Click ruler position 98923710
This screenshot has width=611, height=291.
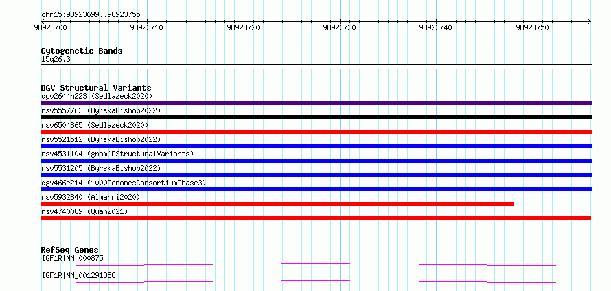tap(147, 27)
